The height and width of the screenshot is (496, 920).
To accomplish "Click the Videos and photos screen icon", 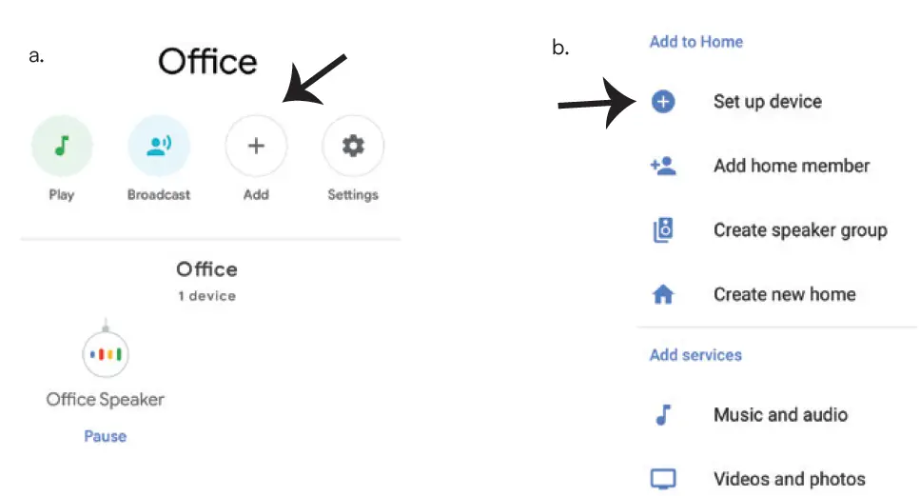I will pyautogui.click(x=663, y=479).
